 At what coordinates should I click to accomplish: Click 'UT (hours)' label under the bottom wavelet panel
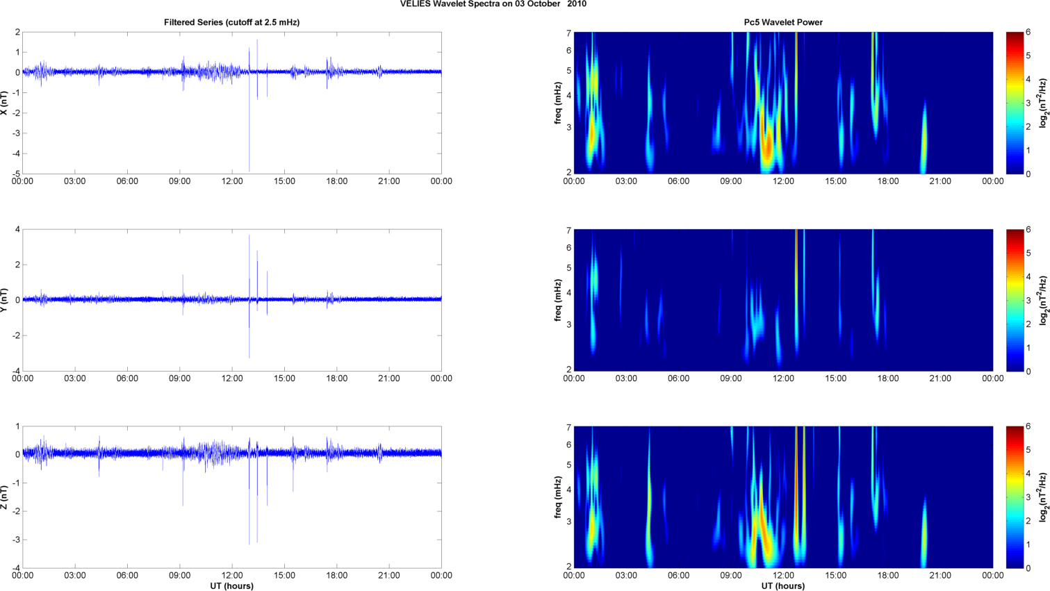[783, 585]
